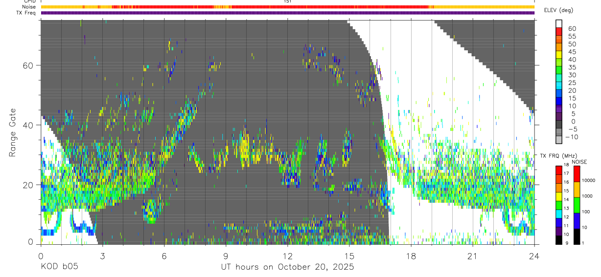This screenshot has height=277, width=601.
Task: Click the purple TX Freq strip above the plot
Action: [x=288, y=13]
